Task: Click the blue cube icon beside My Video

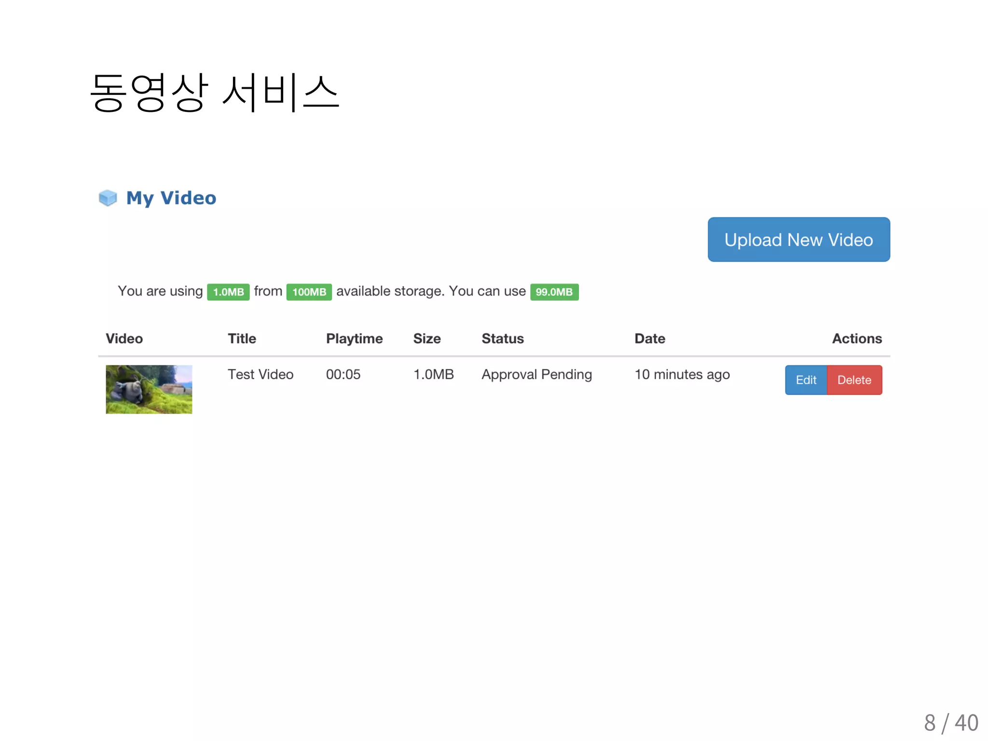Action: coord(108,198)
